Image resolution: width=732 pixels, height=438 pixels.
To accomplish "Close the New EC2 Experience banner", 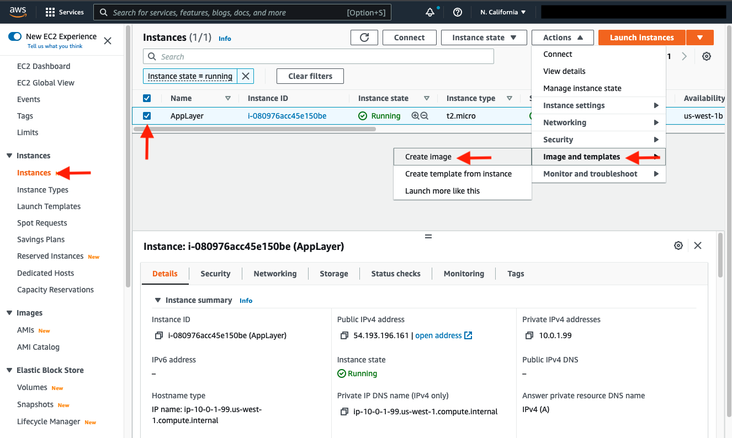I will (x=108, y=41).
